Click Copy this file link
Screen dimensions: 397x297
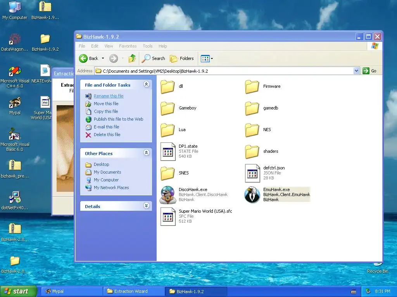pyautogui.click(x=106, y=111)
